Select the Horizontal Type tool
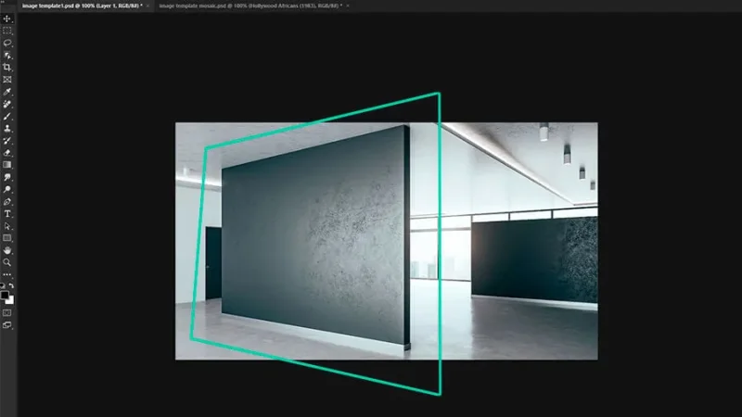This screenshot has height=417, width=742. (x=7, y=213)
